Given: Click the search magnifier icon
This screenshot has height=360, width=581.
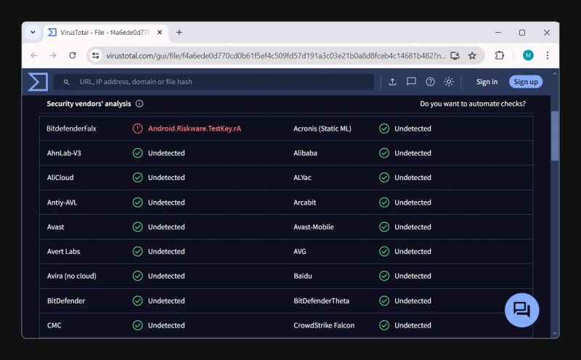Looking at the screenshot, I should [x=66, y=82].
